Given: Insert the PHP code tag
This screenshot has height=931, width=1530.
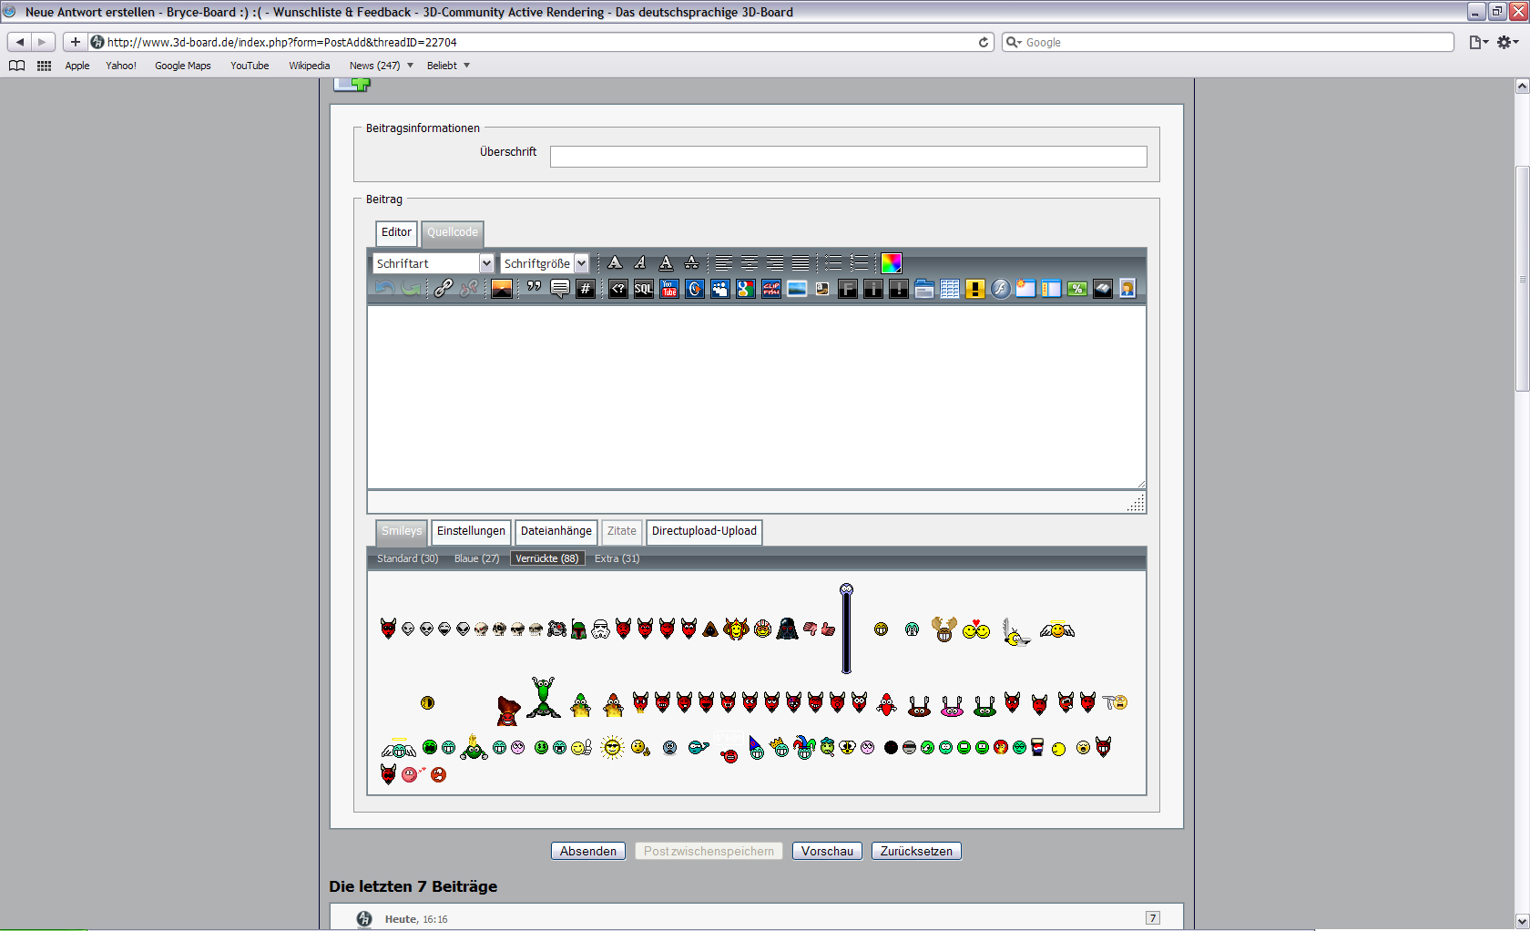Looking at the screenshot, I should 618,289.
